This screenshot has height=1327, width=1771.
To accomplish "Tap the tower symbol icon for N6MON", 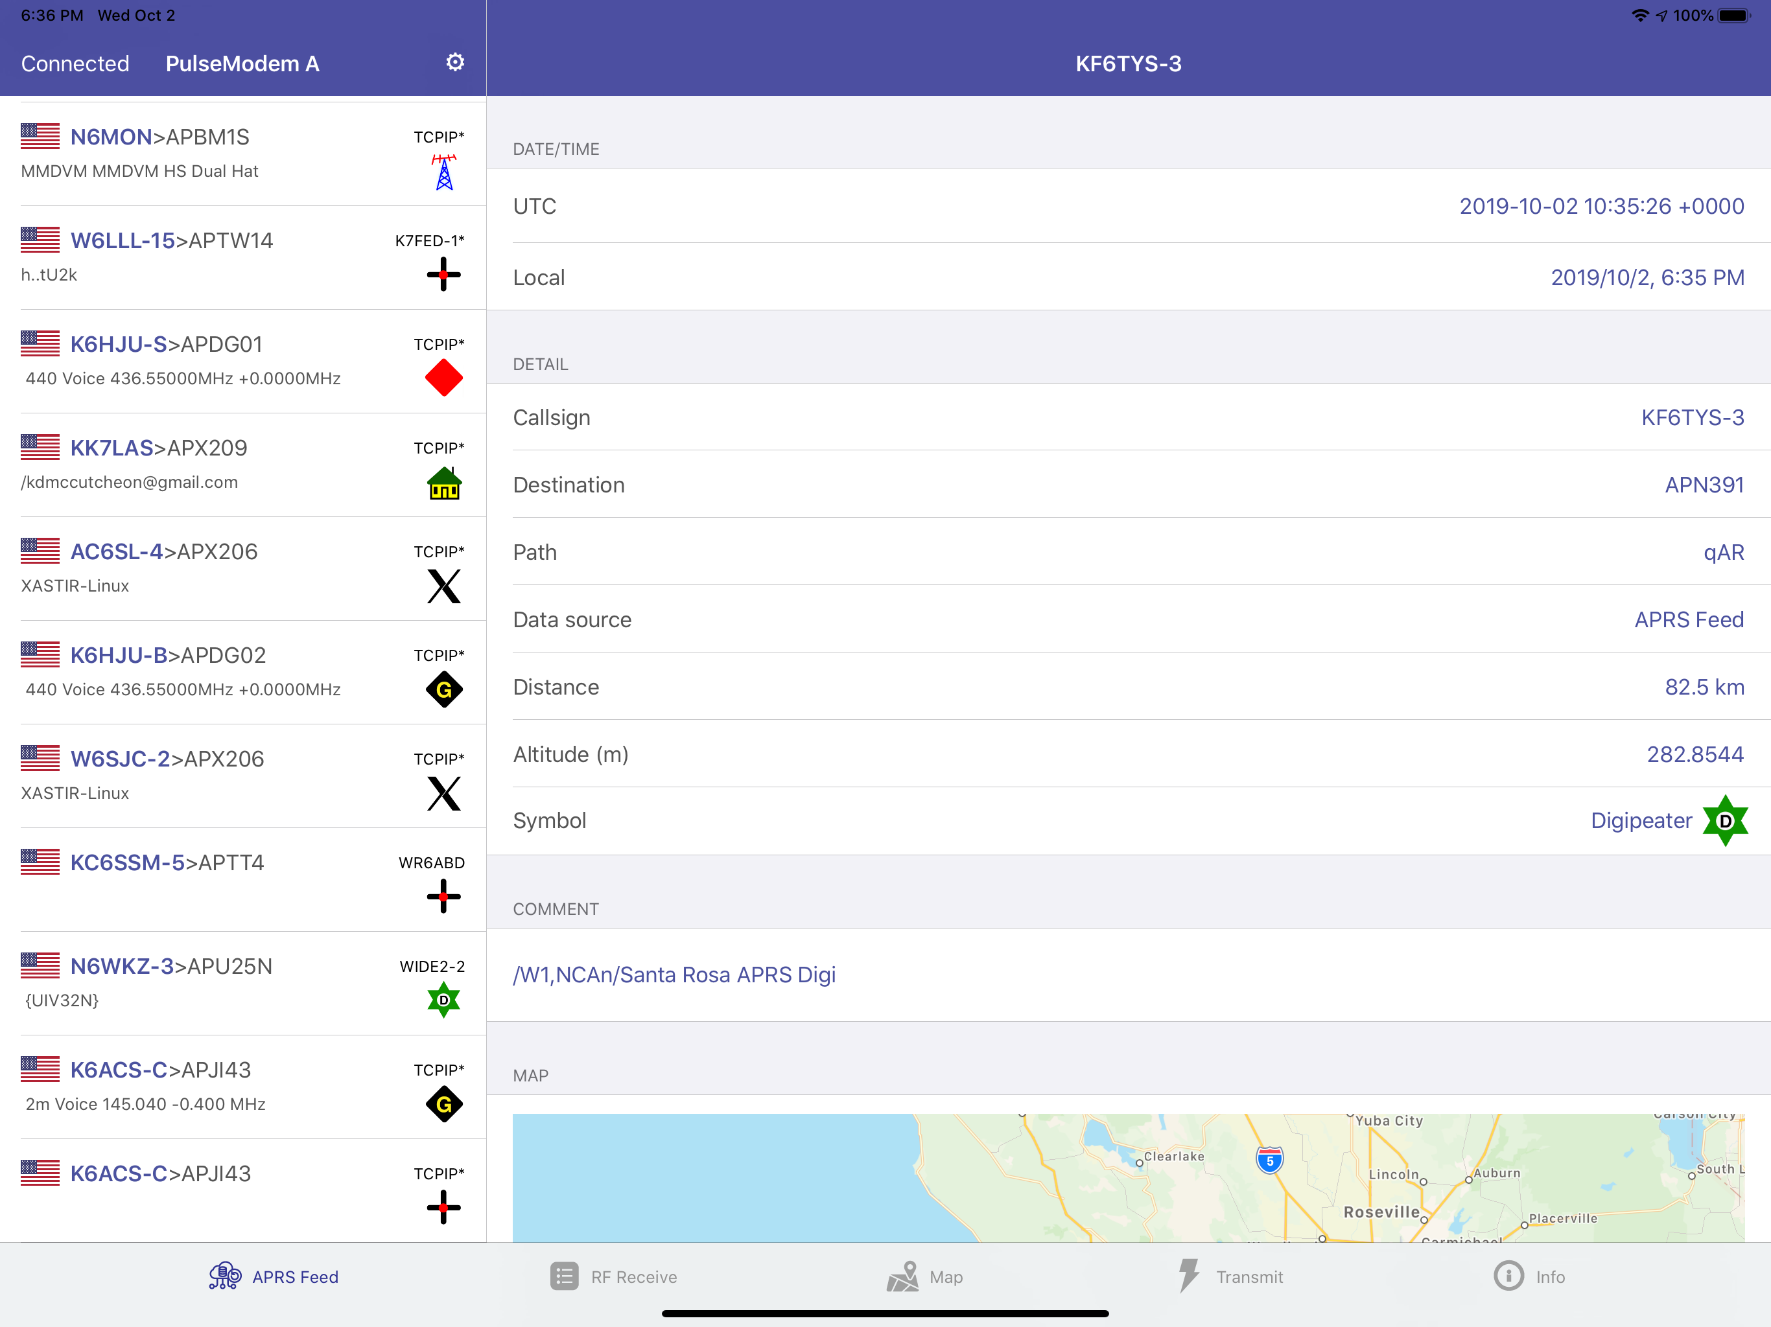I will pos(443,172).
